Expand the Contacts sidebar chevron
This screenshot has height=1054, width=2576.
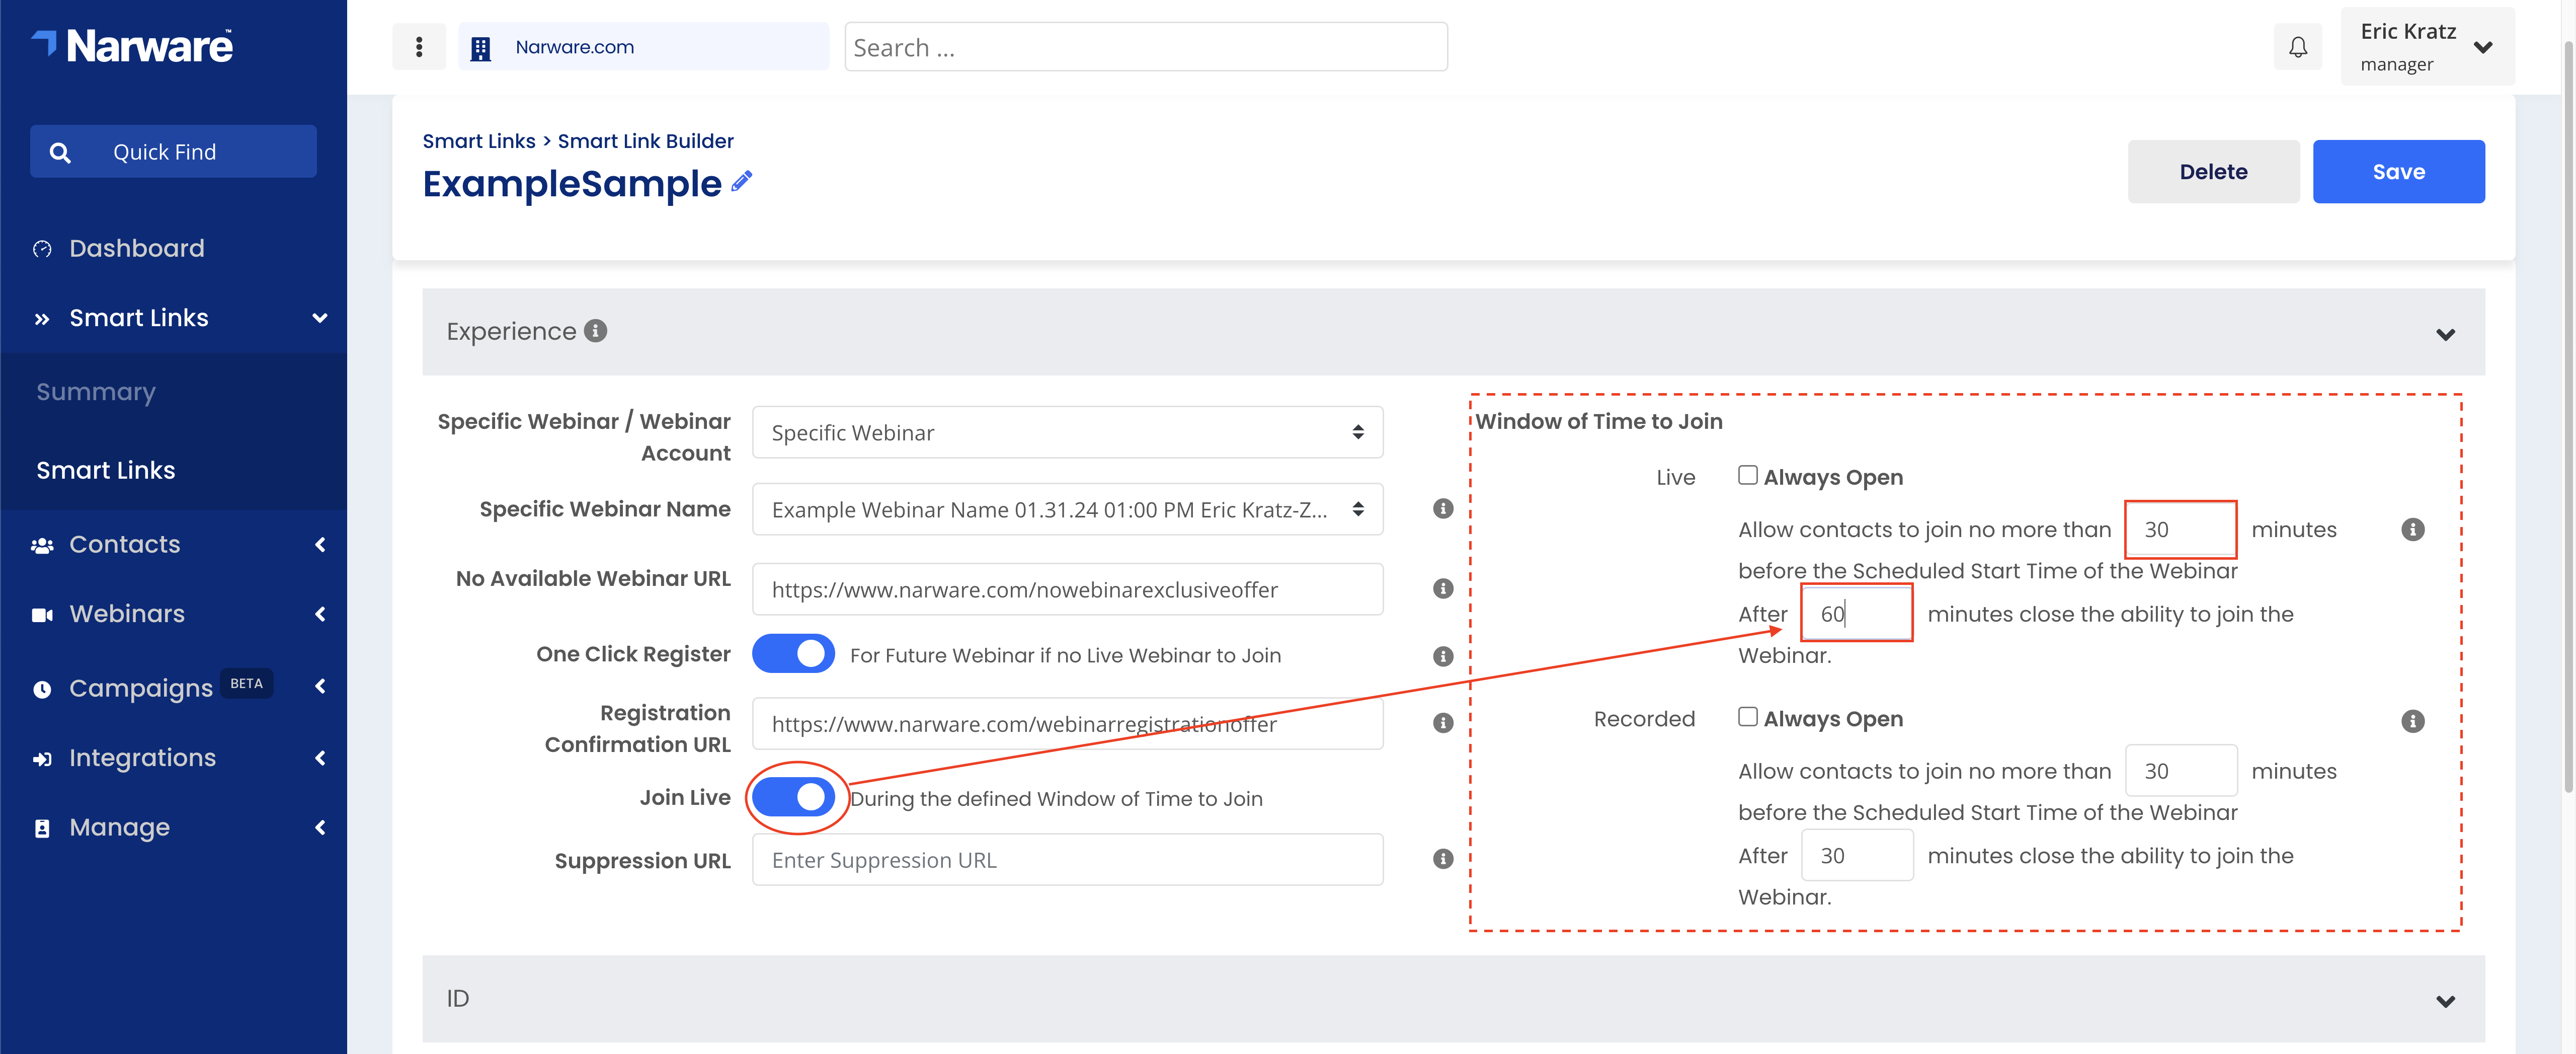point(320,544)
